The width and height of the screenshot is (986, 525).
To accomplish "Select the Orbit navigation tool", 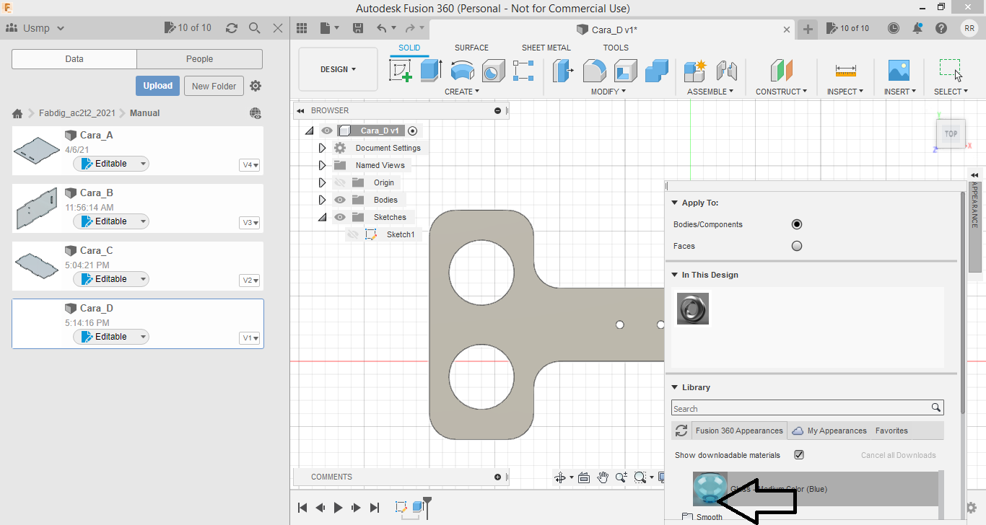I will click(560, 477).
